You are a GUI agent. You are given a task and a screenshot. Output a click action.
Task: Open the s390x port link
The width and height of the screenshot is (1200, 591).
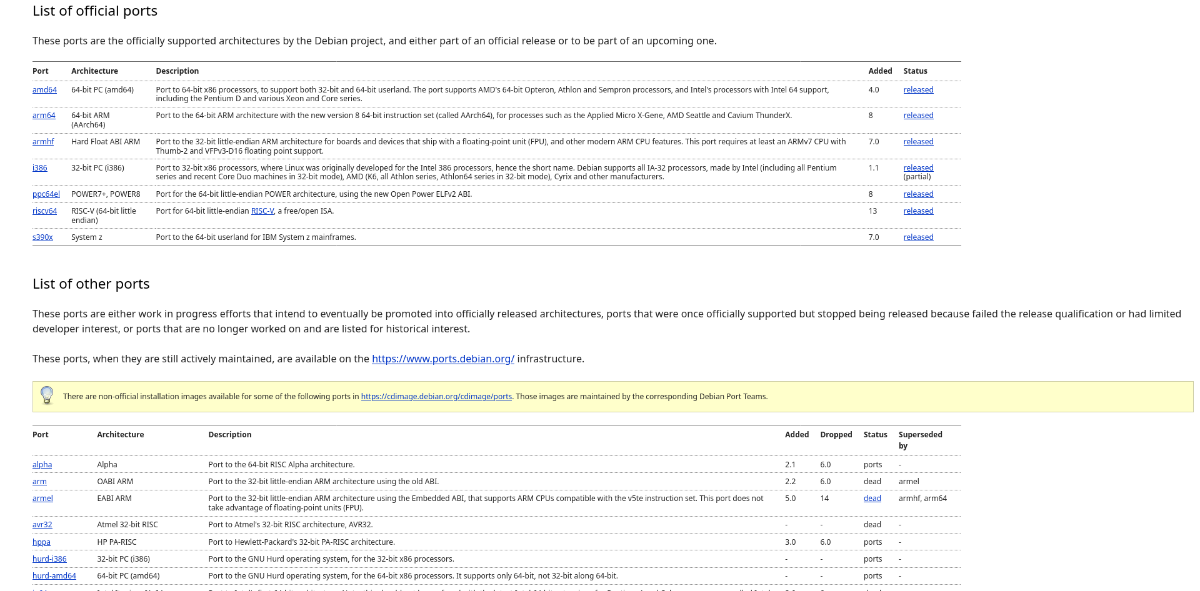pos(42,237)
